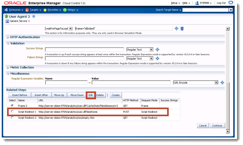Click the saw.dll?bieehome URL text
The image size is (243, 145).
click(68, 112)
